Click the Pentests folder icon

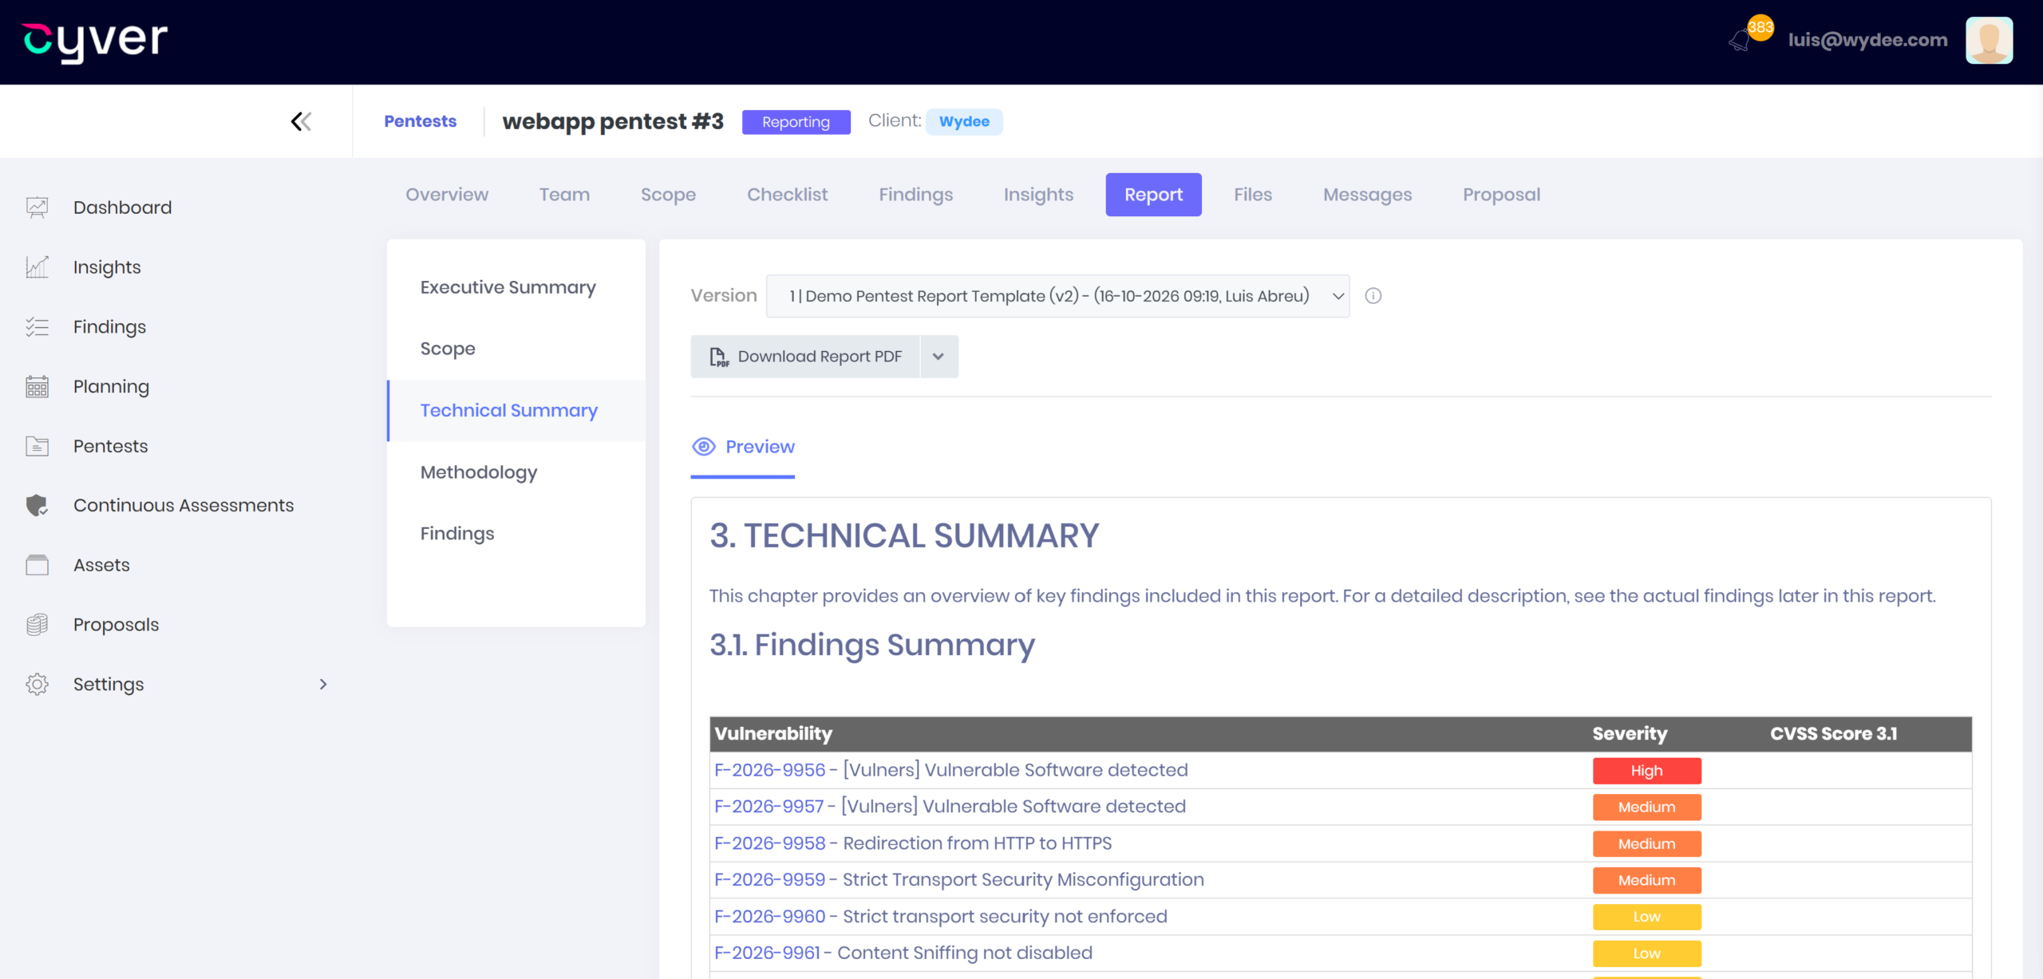(37, 446)
